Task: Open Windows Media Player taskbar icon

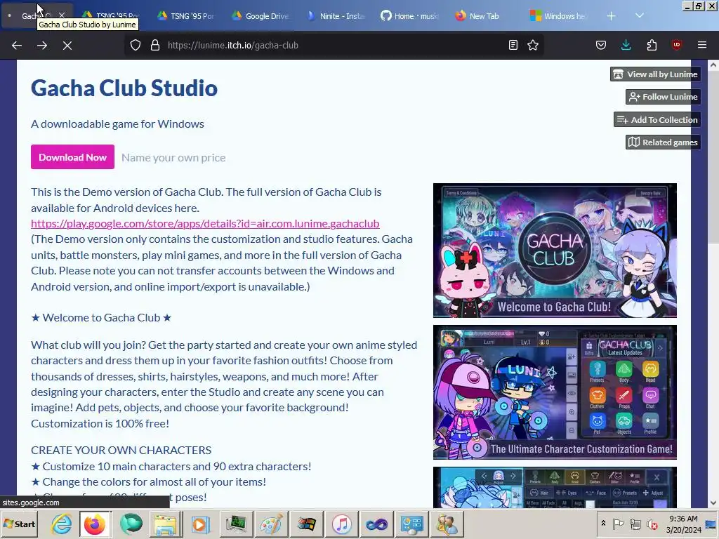Action: click(x=200, y=524)
